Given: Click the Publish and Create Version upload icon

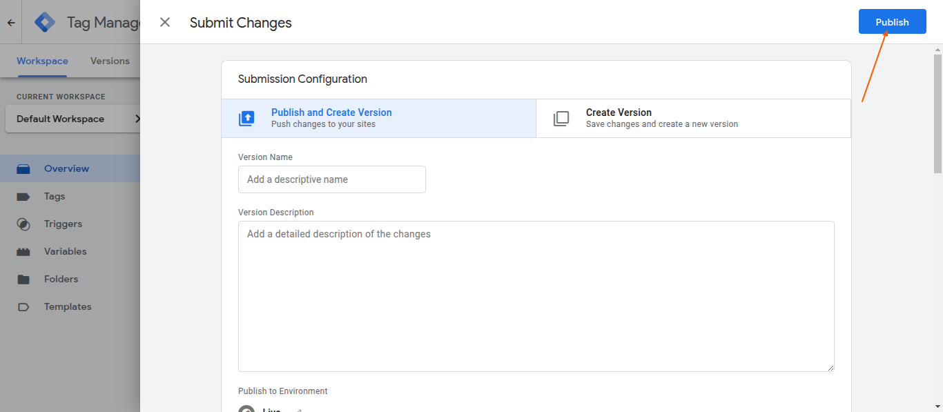Looking at the screenshot, I should tap(246, 118).
